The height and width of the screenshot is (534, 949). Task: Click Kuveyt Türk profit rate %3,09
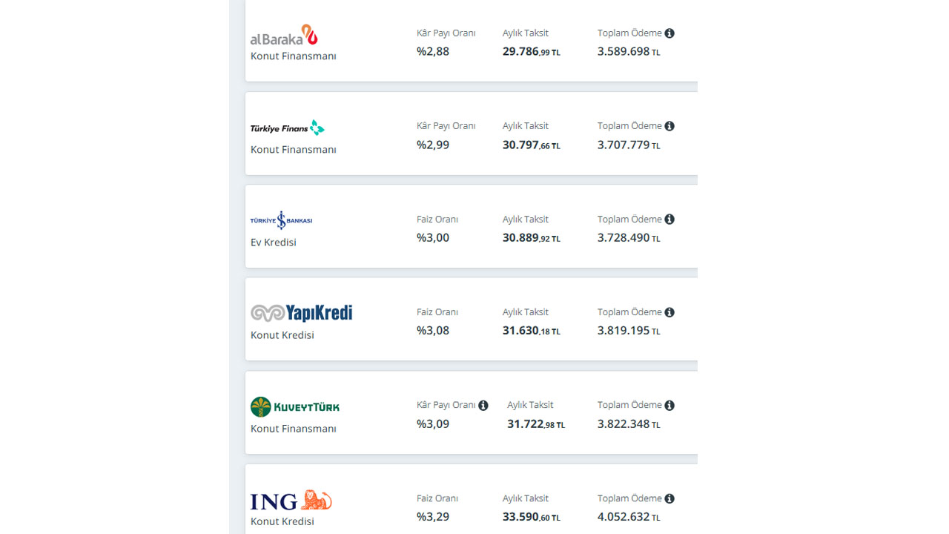[x=433, y=424]
